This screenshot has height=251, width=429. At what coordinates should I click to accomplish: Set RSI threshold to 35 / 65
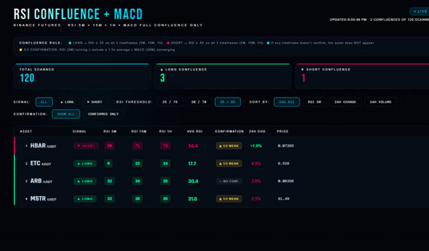point(228,102)
